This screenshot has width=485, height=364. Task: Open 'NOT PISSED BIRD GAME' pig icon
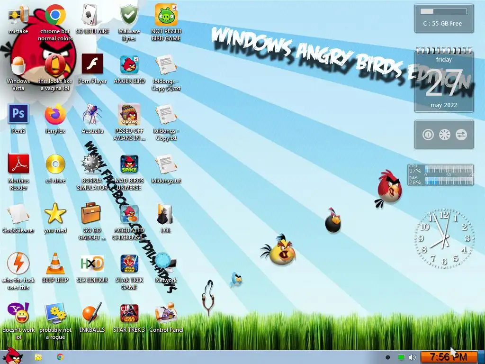pos(166,15)
